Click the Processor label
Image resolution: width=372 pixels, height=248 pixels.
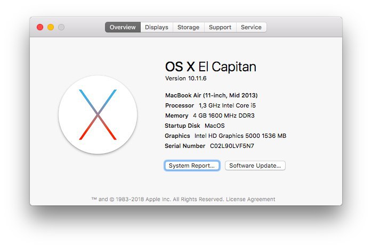point(180,105)
